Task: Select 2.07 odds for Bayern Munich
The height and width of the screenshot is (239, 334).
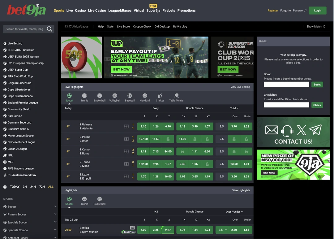Action: pos(168,230)
